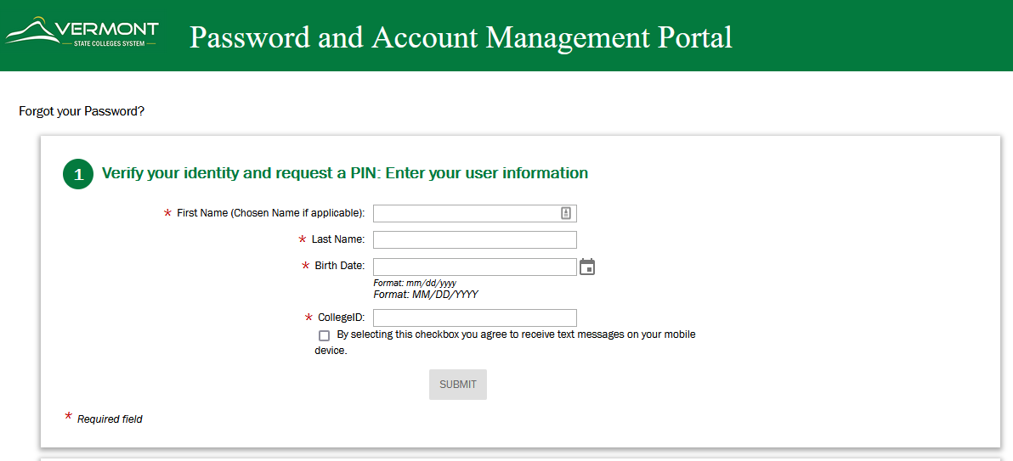Select the Birth Date input field
The image size is (1013, 461).
click(474, 267)
